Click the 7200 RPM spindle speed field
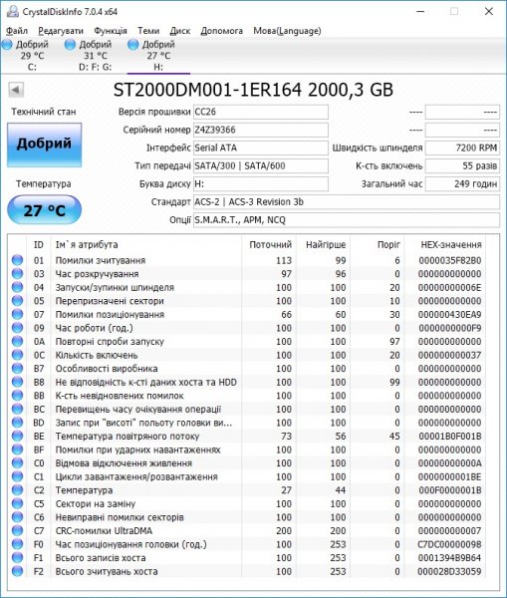The image size is (507, 598). 462,148
